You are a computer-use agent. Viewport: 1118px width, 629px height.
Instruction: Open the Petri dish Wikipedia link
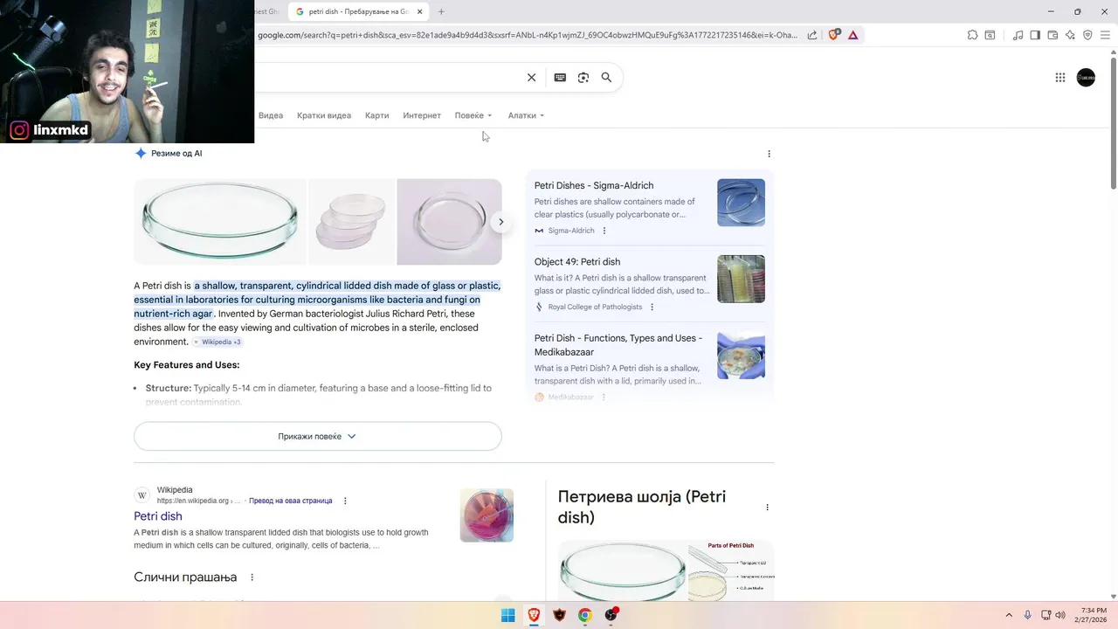point(158,516)
